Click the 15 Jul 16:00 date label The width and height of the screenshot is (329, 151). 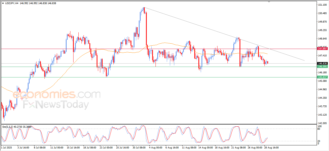tap(73, 148)
